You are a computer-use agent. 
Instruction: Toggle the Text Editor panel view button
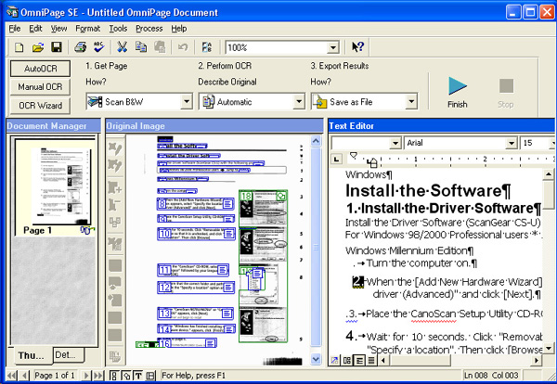coord(138,376)
